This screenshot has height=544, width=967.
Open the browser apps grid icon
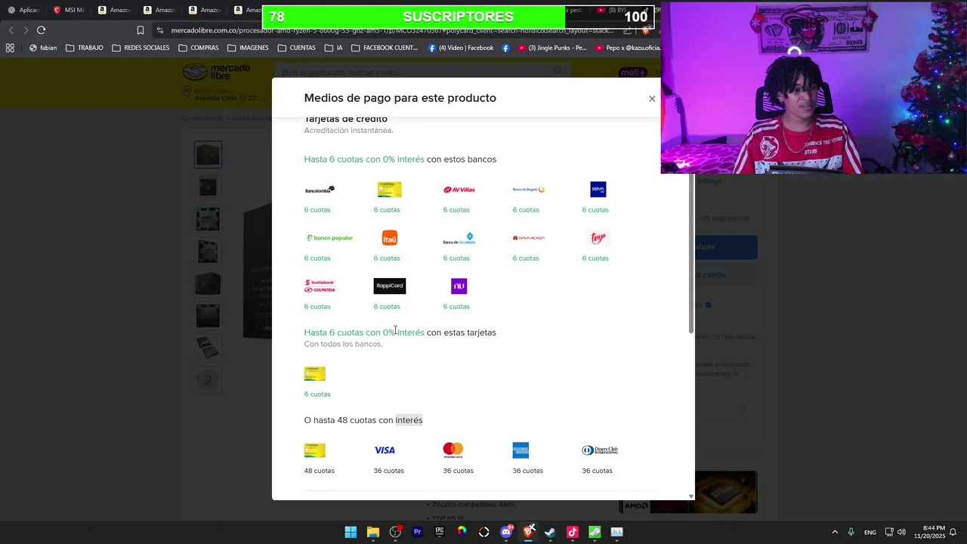[10, 48]
